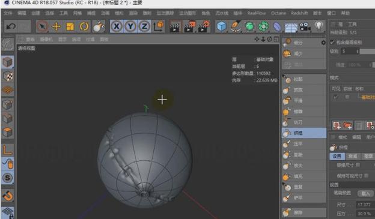Open the blue Cube primitive menu
375x219 pixels.
pyautogui.click(x=222, y=26)
